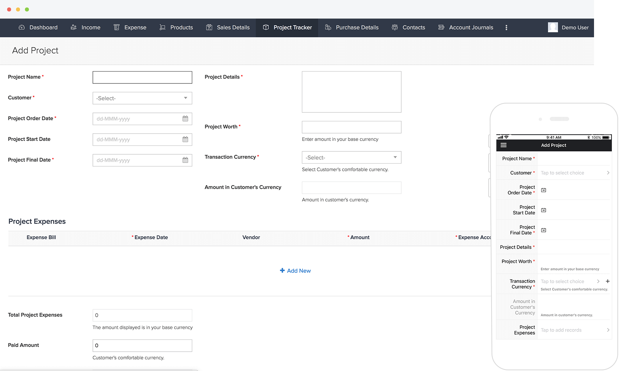Click the yellow macOS minimize button
The width and height of the screenshot is (620, 371).
click(18, 9)
